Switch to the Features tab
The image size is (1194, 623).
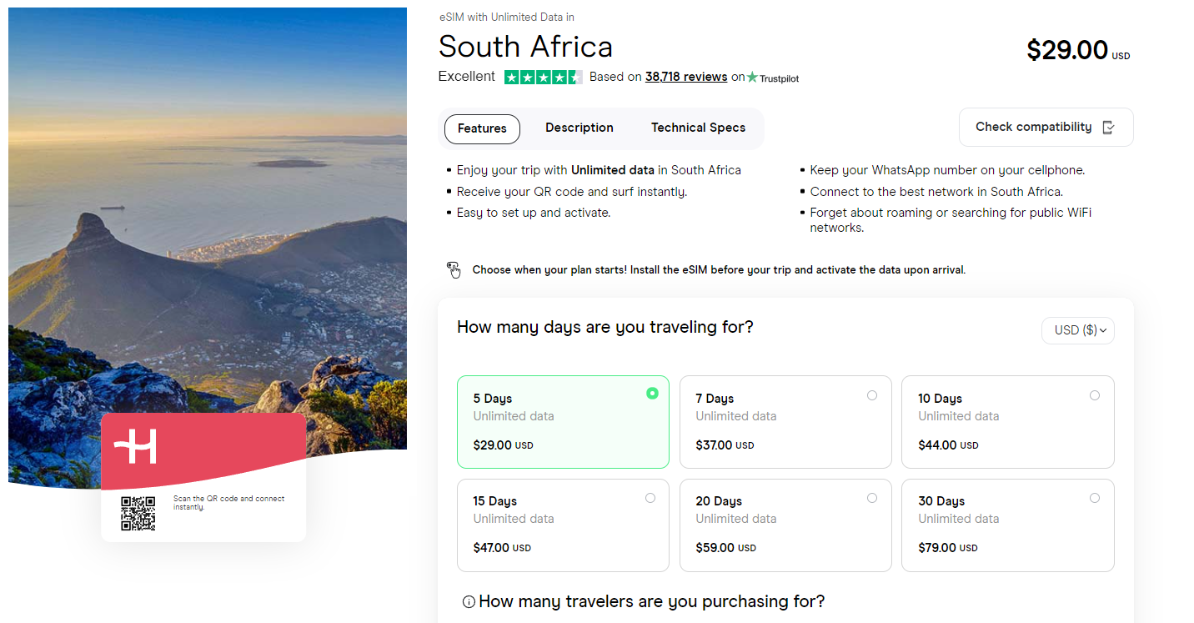pos(482,128)
